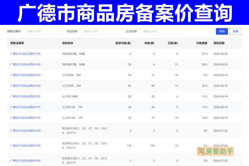Open the 0010号 permit link in the C9 row
Image resolution: width=249 pixels, height=166 pixels.
(25, 161)
